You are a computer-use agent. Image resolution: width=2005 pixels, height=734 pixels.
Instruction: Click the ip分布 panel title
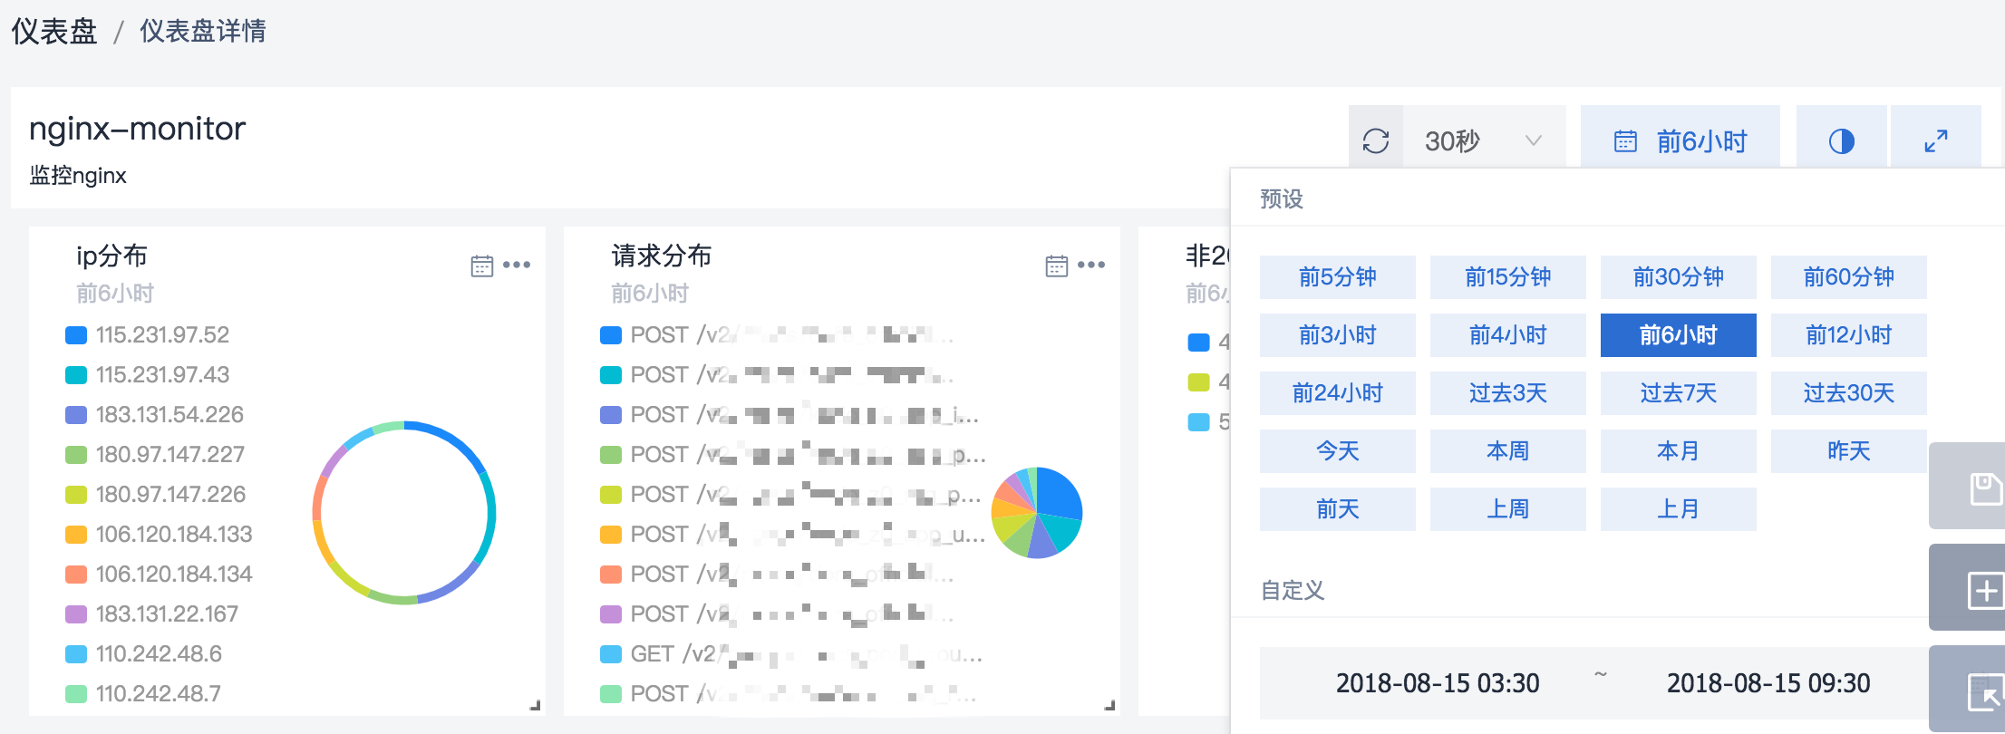(x=111, y=256)
